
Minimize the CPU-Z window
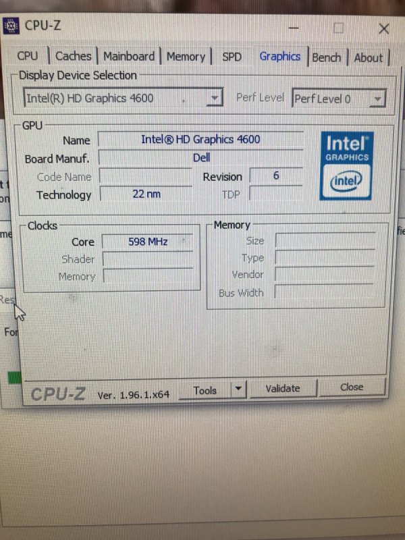pyautogui.click(x=294, y=28)
